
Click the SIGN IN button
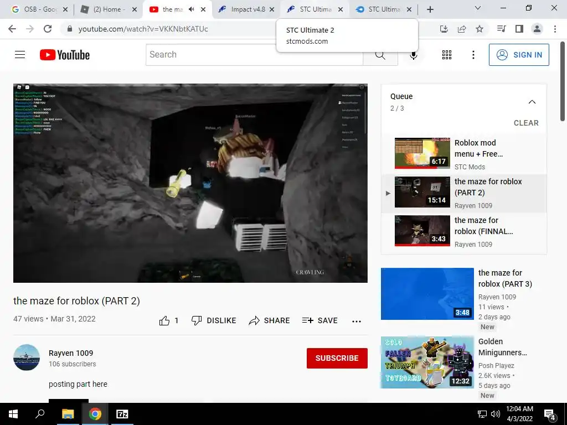click(x=519, y=55)
